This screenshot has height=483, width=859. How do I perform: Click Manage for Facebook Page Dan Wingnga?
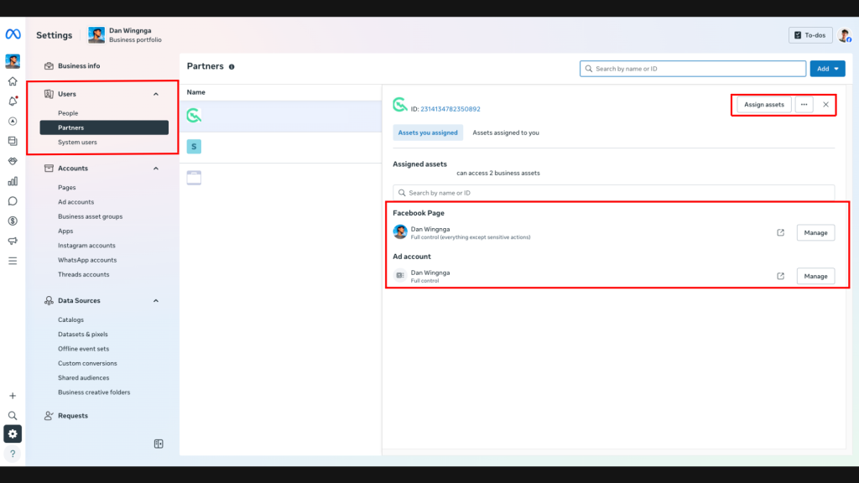point(815,233)
